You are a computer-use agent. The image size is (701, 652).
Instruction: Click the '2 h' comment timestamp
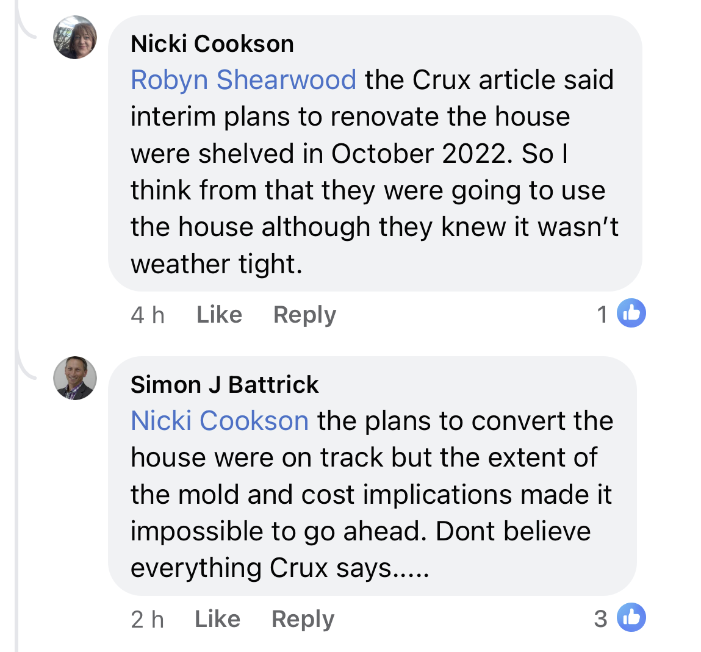[x=148, y=619]
